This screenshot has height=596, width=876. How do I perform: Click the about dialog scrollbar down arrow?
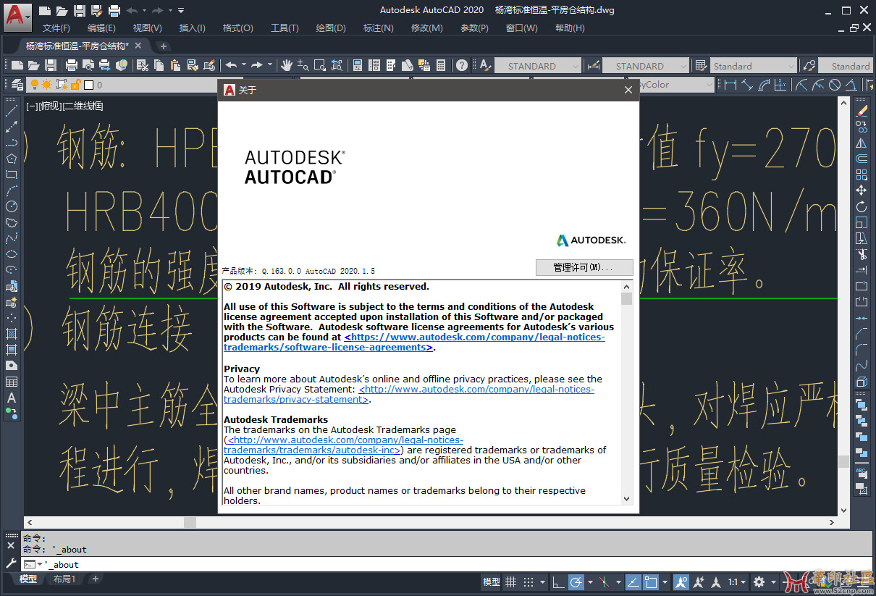click(x=627, y=498)
